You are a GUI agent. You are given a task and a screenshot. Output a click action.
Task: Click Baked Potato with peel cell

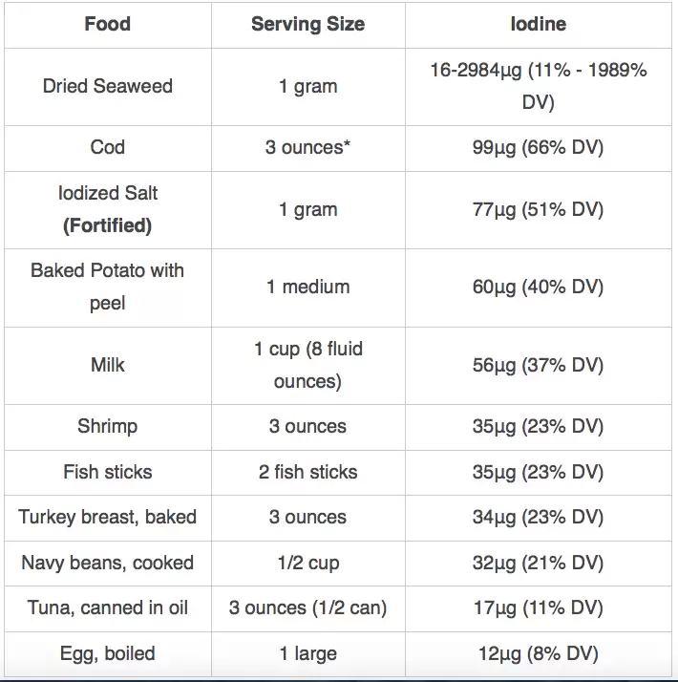tap(107, 287)
